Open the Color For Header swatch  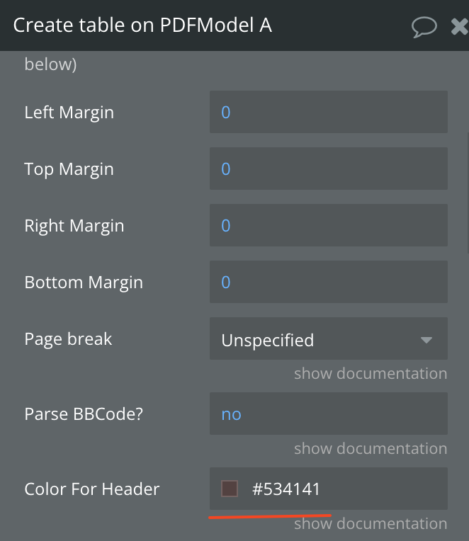[230, 489]
